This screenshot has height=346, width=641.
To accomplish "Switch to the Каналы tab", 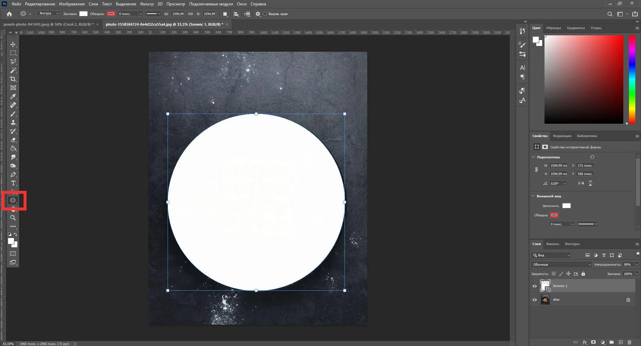I will click(x=552, y=244).
